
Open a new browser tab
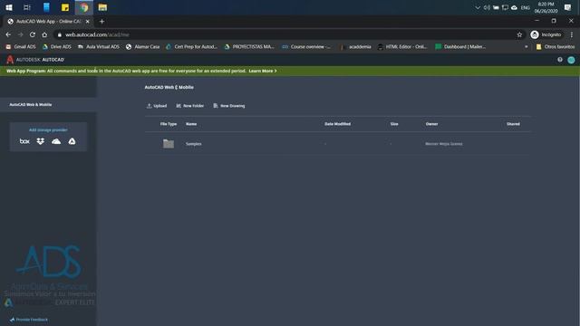pyautogui.click(x=101, y=22)
